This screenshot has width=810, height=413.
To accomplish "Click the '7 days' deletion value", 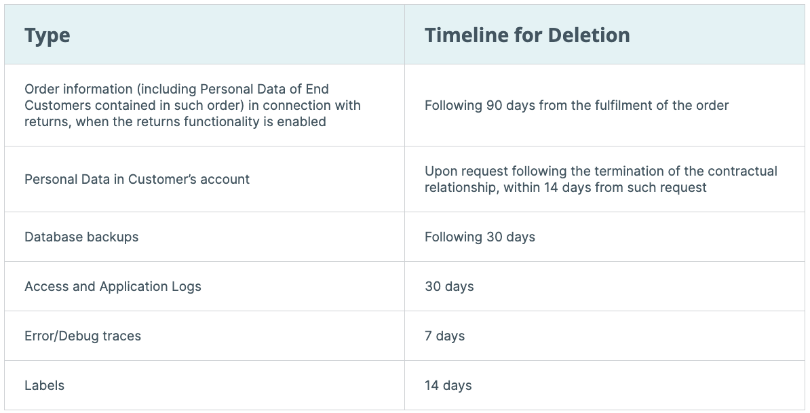I will (445, 336).
